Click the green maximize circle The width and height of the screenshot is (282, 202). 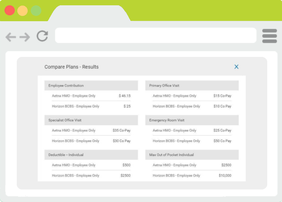tap(36, 10)
